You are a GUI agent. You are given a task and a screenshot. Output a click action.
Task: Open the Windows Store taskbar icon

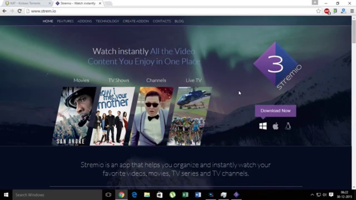click(160, 195)
